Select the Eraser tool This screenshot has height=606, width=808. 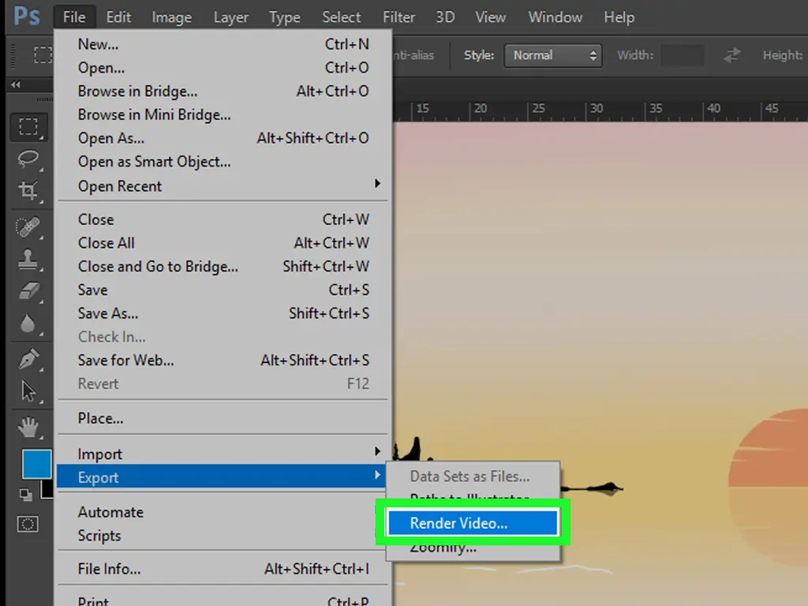(28, 291)
